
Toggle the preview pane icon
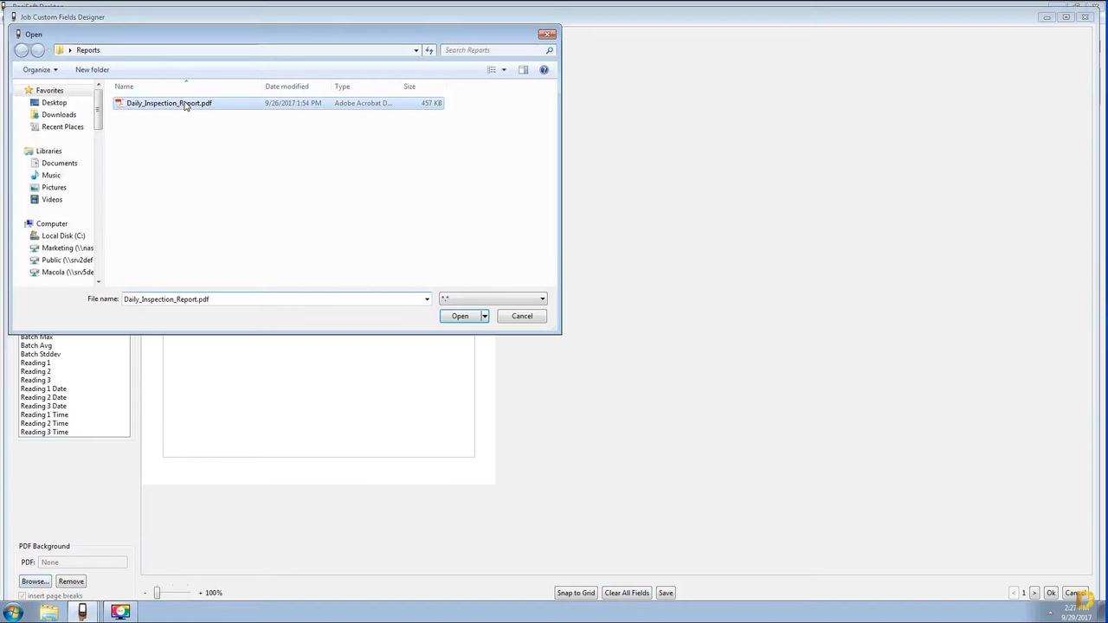(523, 70)
